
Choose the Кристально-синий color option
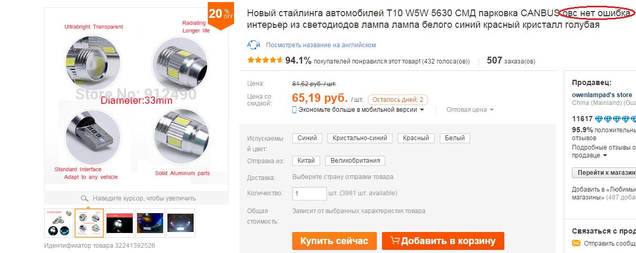361,138
